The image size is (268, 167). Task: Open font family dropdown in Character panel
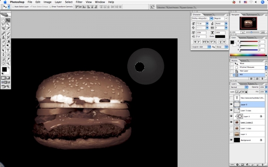point(211,18)
